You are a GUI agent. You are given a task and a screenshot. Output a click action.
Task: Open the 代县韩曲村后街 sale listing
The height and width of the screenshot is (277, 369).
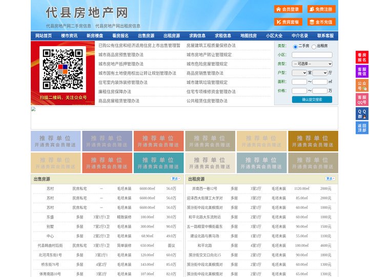50,245
